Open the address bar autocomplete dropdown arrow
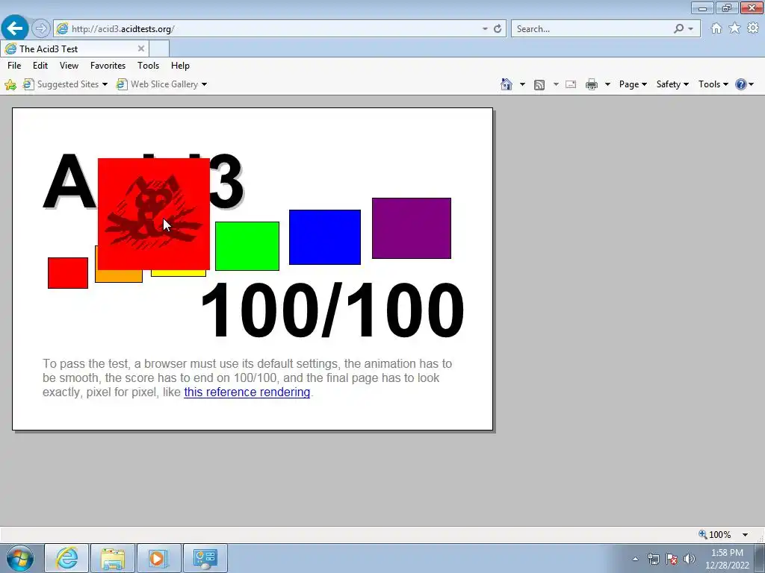 click(485, 29)
